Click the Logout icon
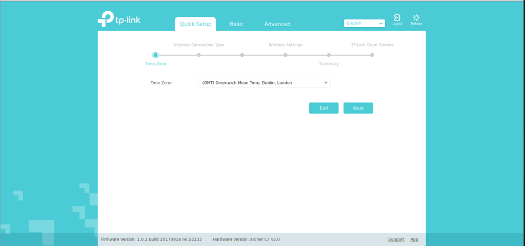Viewport: 525px width, 246px height. [396, 18]
